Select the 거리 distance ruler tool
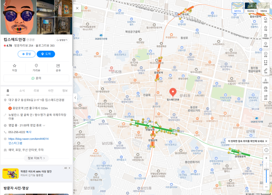Viewport: 272px width, 195px height. [266, 71]
